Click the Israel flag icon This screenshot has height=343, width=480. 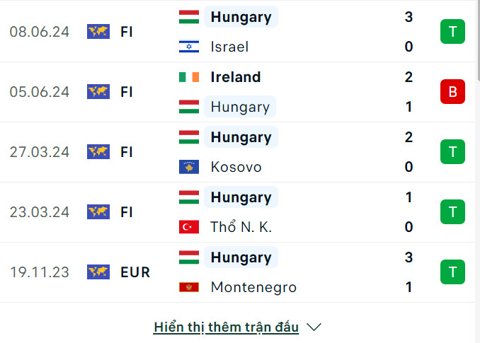tap(189, 47)
